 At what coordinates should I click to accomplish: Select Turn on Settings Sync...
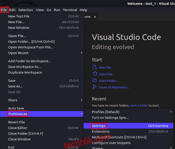(128, 118)
